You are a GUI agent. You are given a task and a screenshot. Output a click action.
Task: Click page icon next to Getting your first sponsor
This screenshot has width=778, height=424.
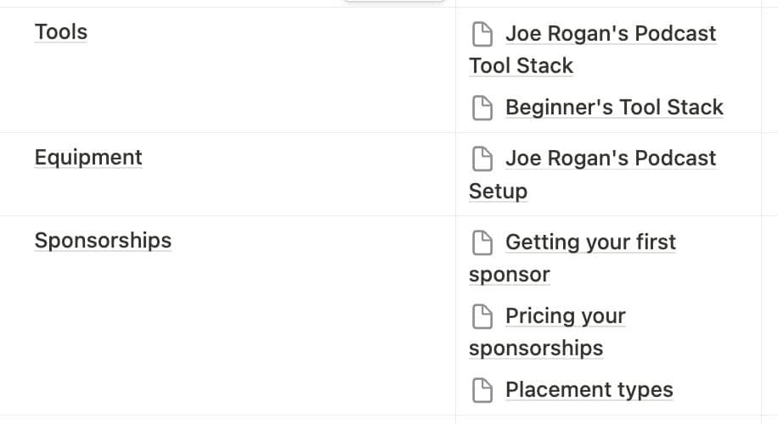[482, 243]
